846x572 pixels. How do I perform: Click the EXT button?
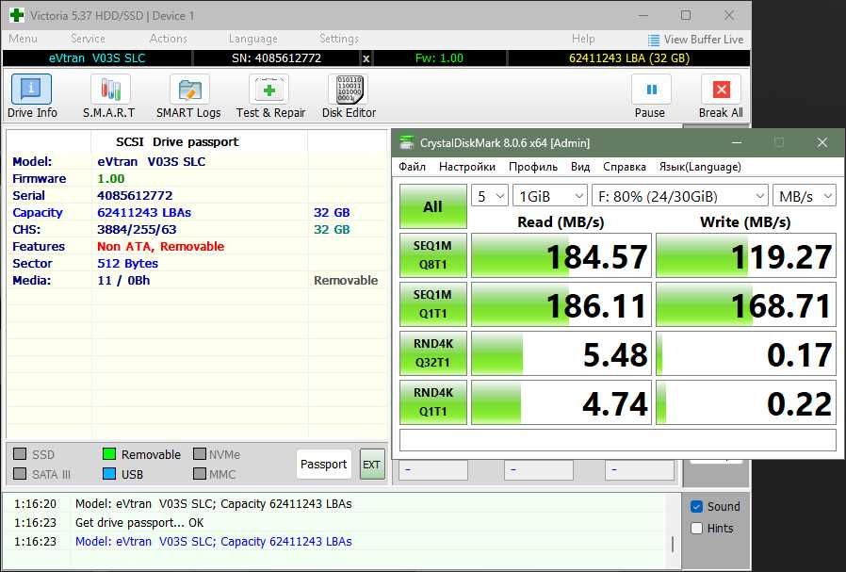(x=372, y=464)
